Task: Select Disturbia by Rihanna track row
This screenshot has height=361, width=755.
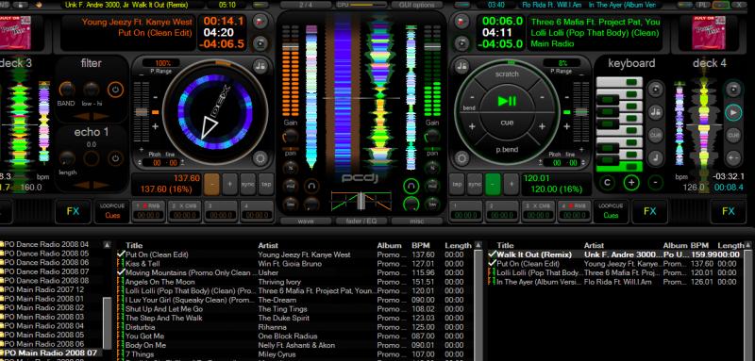Action: click(294, 327)
